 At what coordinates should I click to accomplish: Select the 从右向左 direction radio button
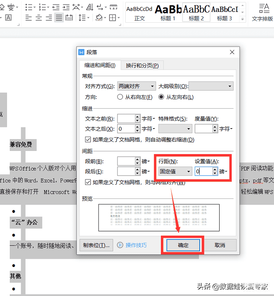click(120, 97)
